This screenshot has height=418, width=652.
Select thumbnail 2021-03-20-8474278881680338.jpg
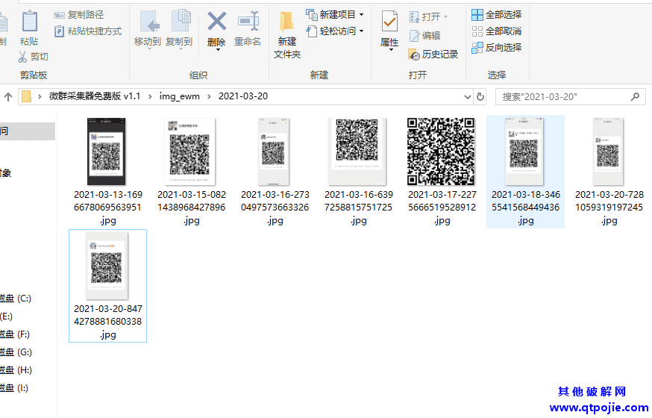pos(107,266)
